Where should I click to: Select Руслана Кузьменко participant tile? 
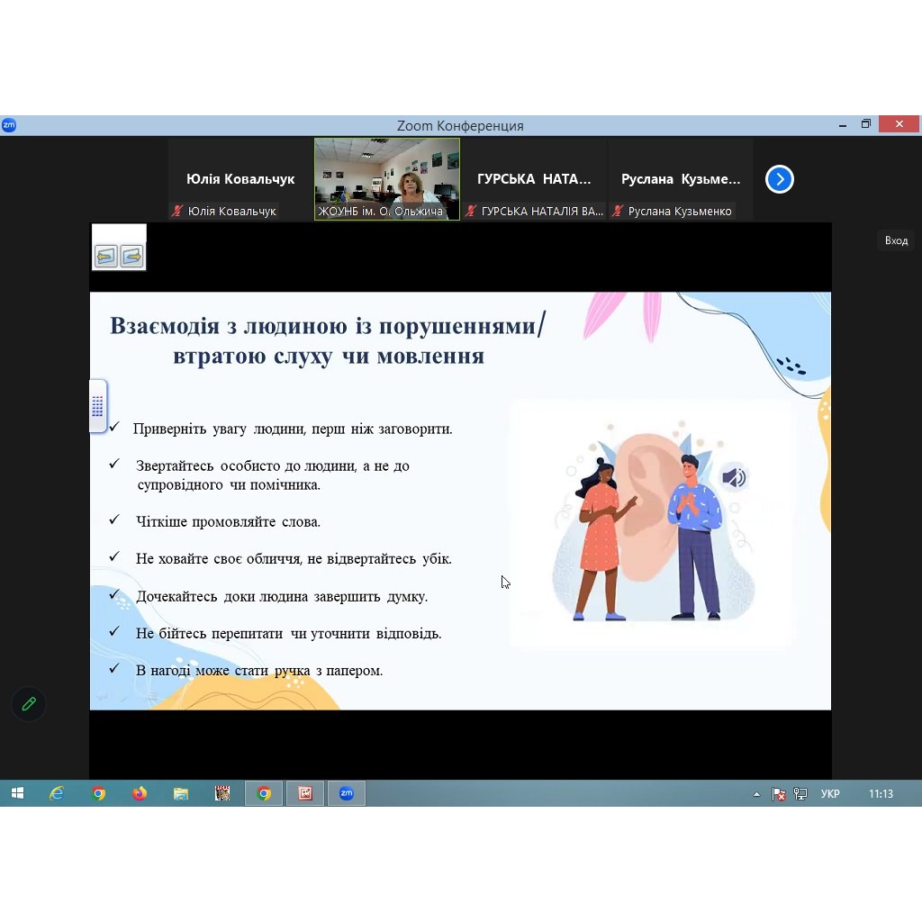[681, 179]
